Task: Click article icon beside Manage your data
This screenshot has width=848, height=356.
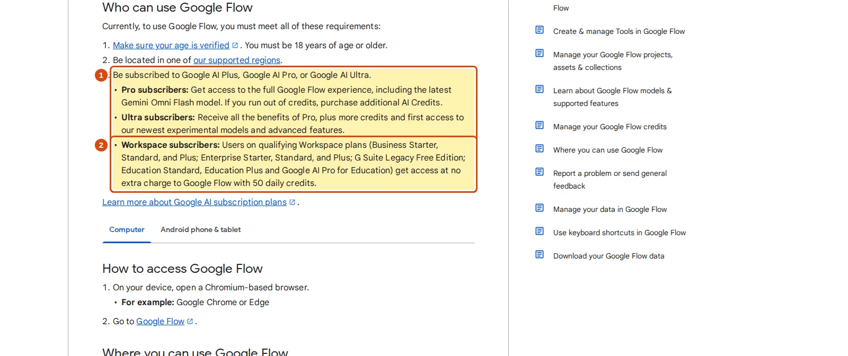Action: 540,208
